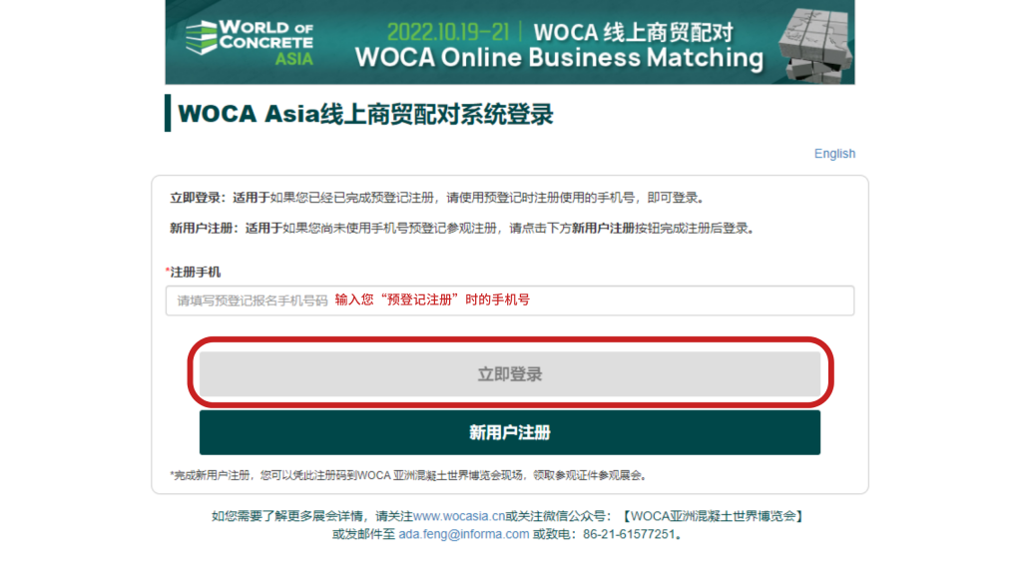Click the text 【WOCA亚洲混凝土世界博览会】
1022x575 pixels.
[x=713, y=516]
